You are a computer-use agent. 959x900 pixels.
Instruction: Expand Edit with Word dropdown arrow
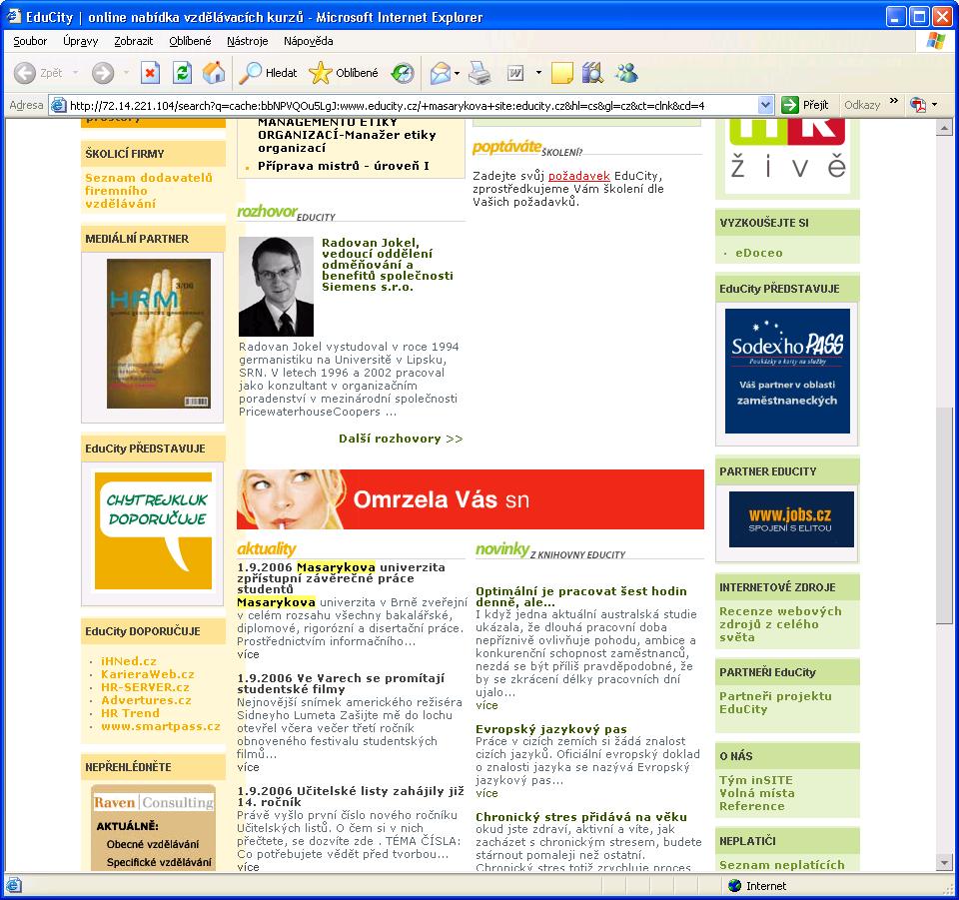tap(538, 73)
